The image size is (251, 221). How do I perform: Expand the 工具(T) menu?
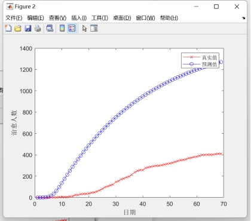[x=100, y=18]
